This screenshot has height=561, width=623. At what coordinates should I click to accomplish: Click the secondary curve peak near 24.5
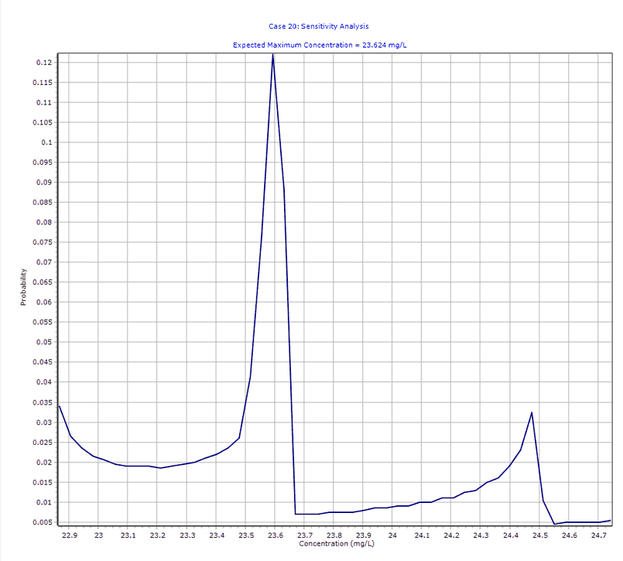pos(532,412)
